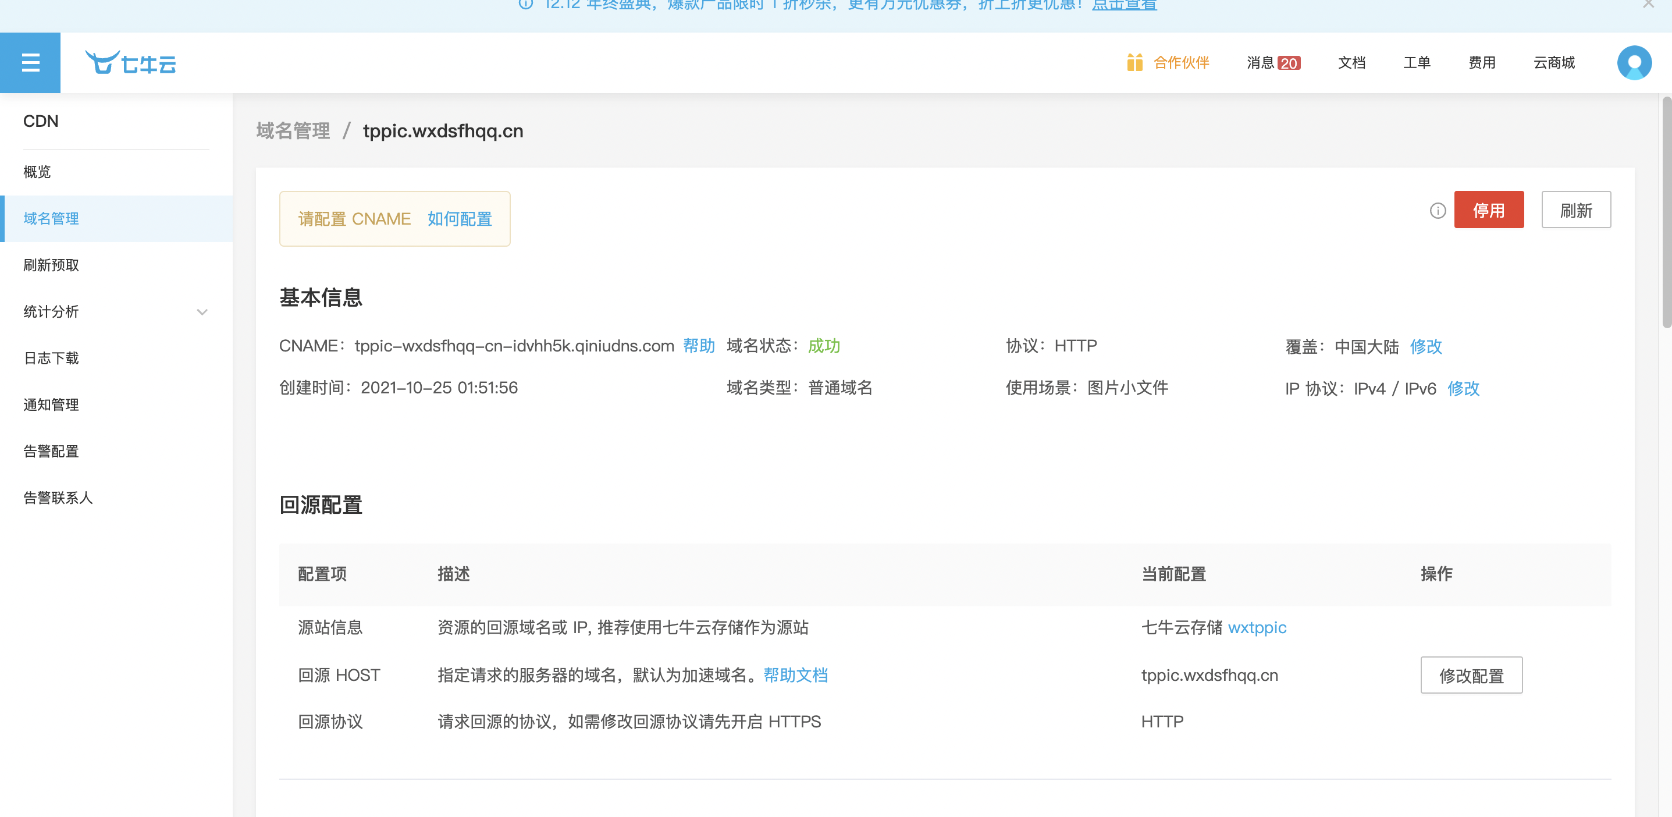Image resolution: width=1672 pixels, height=817 pixels.
Task: Close the promotional banner
Action: coord(1648,4)
